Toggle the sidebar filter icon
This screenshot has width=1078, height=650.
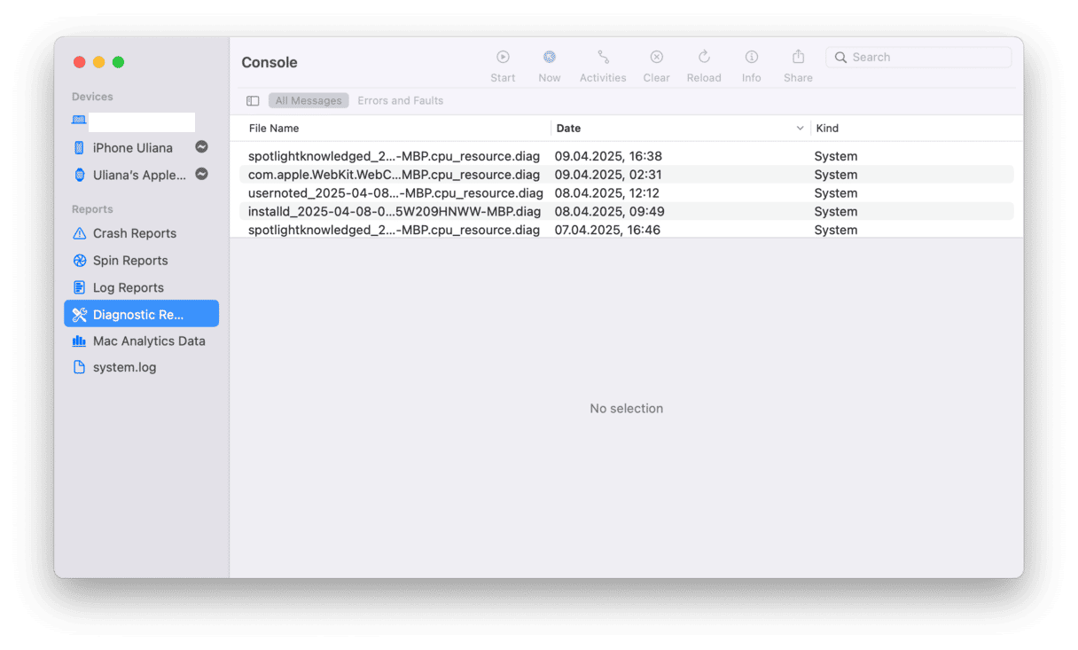(x=253, y=101)
